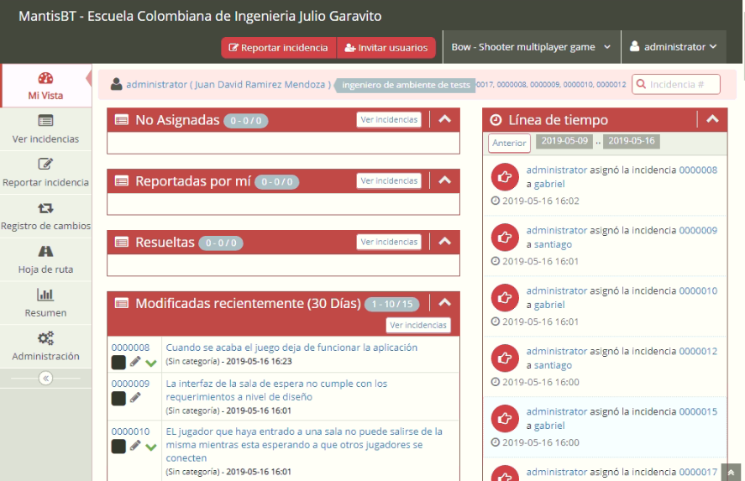Screen dimensions: 745x481
Task: Click the ingeniero de ambiente de tests badge
Action: click(x=406, y=85)
